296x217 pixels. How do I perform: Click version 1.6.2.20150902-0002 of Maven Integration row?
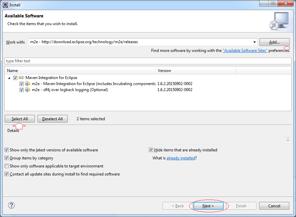[175, 84]
